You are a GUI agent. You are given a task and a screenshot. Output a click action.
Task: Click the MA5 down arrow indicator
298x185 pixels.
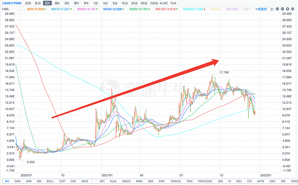point(45,9)
